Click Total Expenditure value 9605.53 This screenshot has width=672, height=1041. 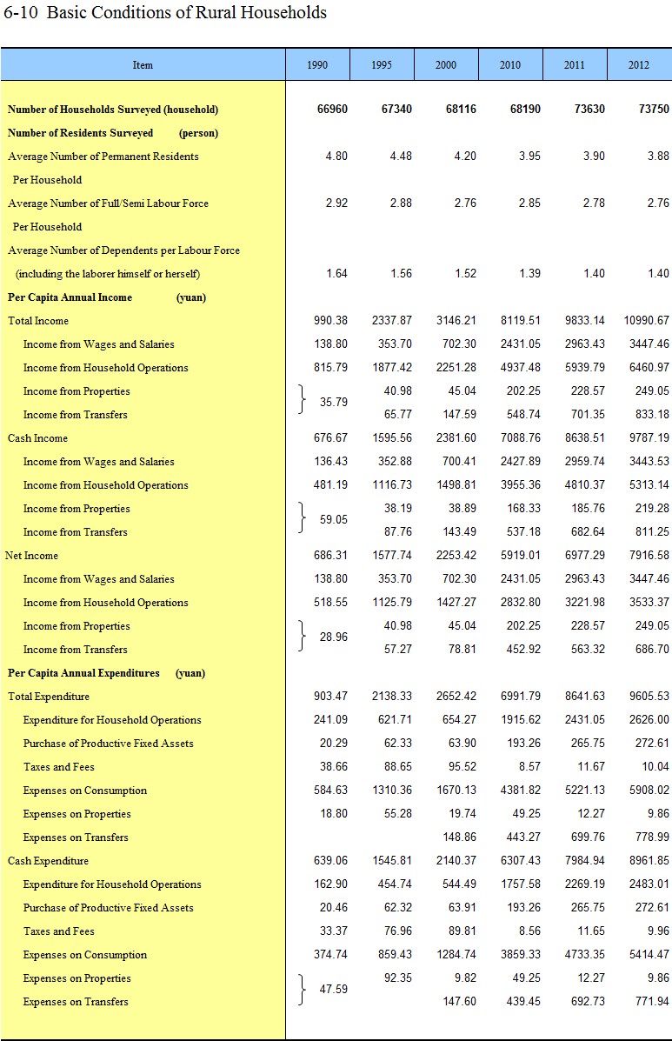(x=649, y=697)
